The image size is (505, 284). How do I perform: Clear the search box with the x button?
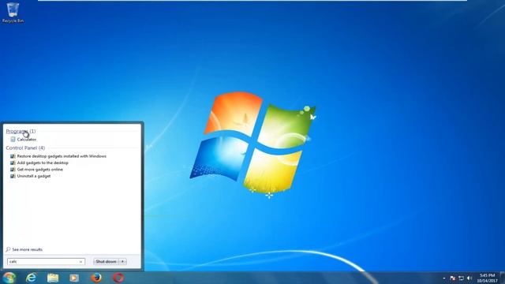coord(80,262)
